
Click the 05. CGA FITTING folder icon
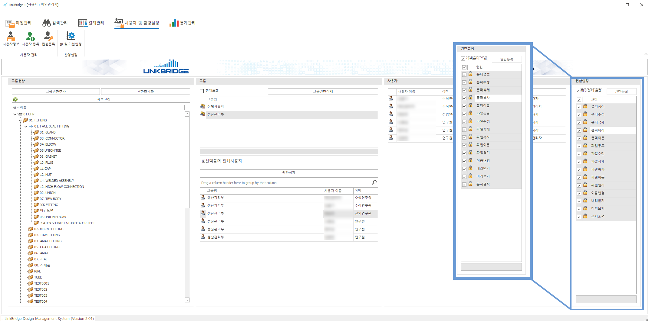pyautogui.click(x=31, y=247)
